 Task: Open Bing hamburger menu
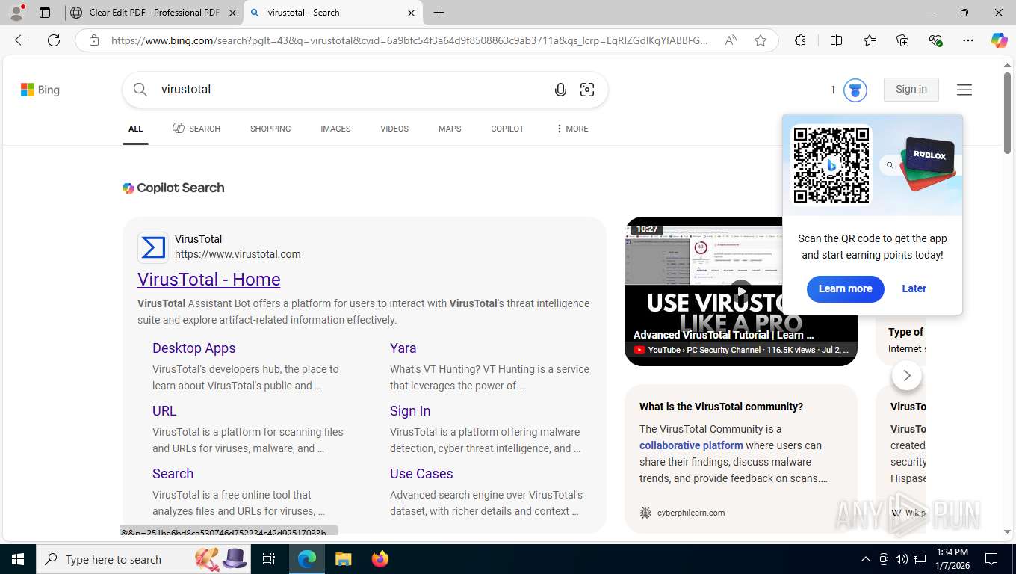tap(964, 90)
